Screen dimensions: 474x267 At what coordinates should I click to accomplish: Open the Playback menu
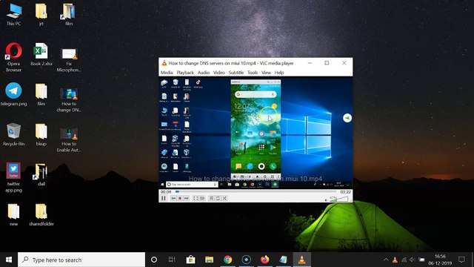coord(185,73)
